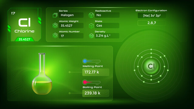Click the Density 3.214 g.L field

coord(107,36)
